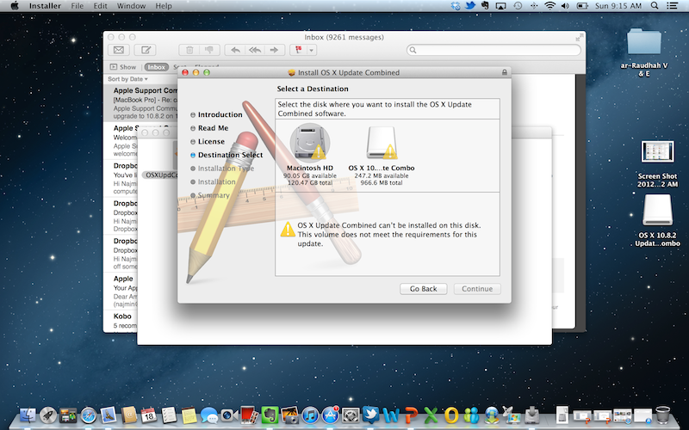The width and height of the screenshot is (689, 430).
Task: Click the clock showing Sun 9:15 AM
Action: pos(618,6)
